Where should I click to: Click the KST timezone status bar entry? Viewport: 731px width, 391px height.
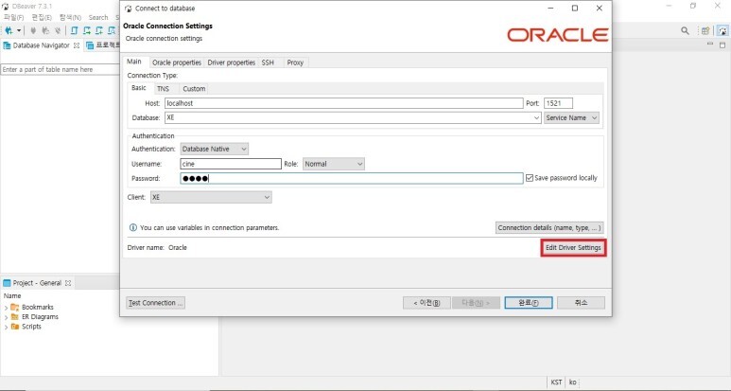pyautogui.click(x=556, y=382)
